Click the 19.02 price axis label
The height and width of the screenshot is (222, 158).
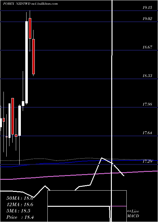[x=147, y=18]
